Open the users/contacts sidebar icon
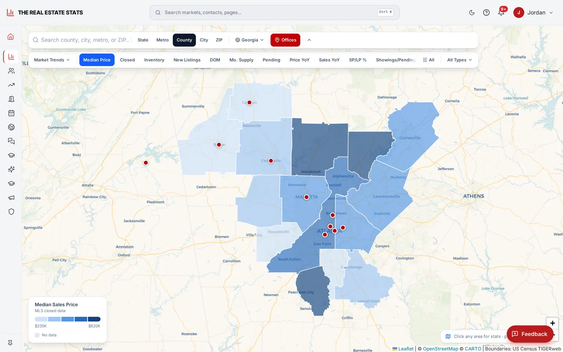Screen dimensions: 563x352 11,71
